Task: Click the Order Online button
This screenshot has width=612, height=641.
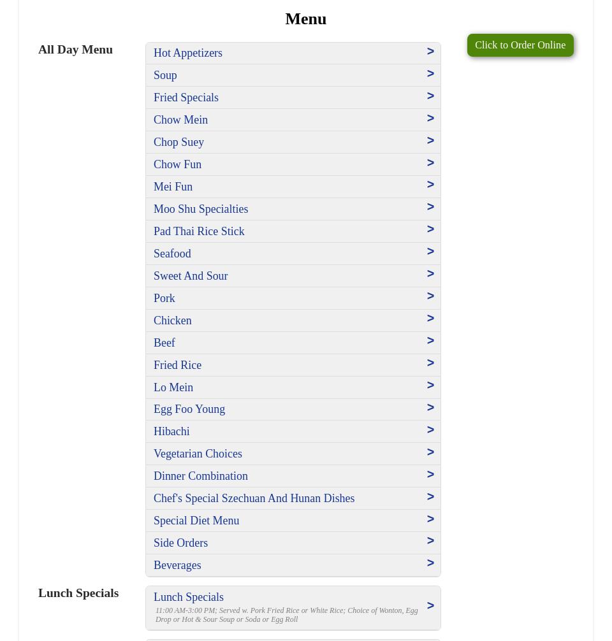Action: pos(520,45)
